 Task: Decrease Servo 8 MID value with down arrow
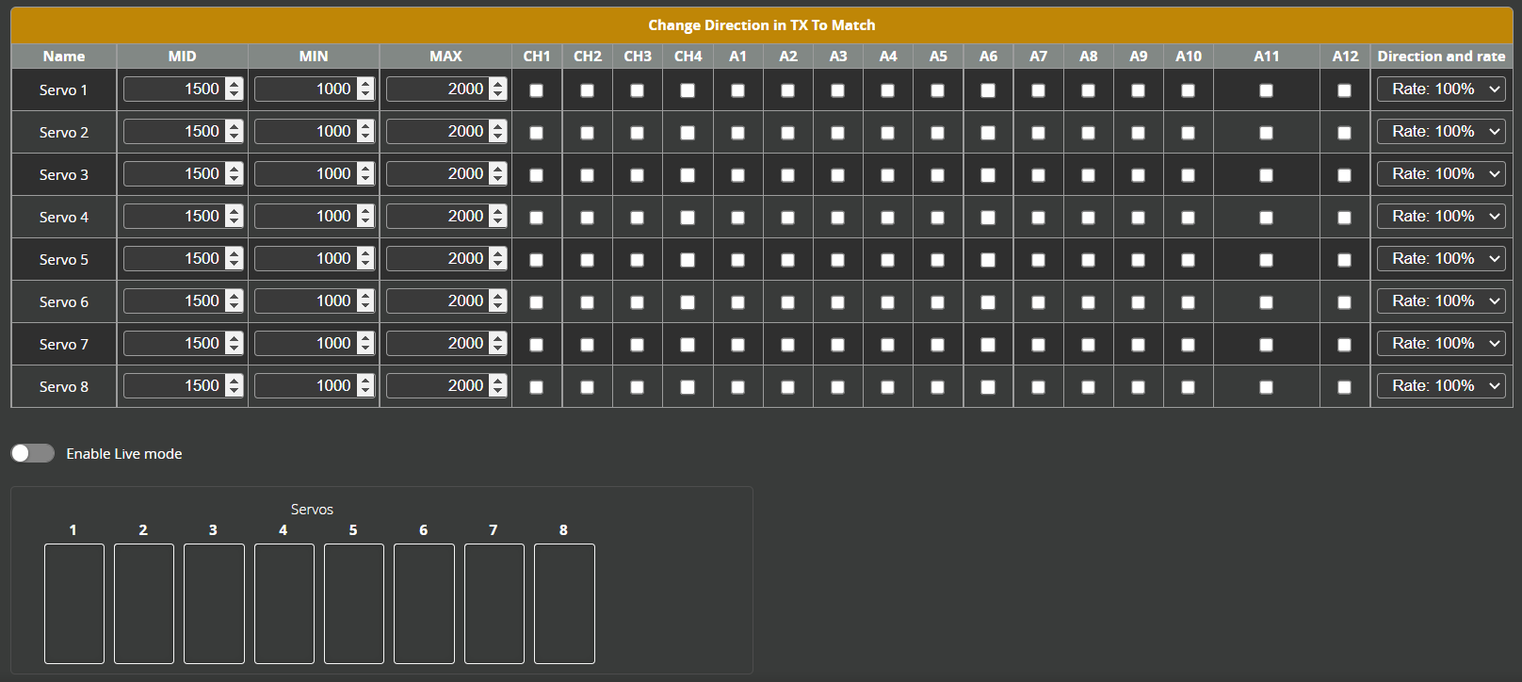[x=235, y=391]
